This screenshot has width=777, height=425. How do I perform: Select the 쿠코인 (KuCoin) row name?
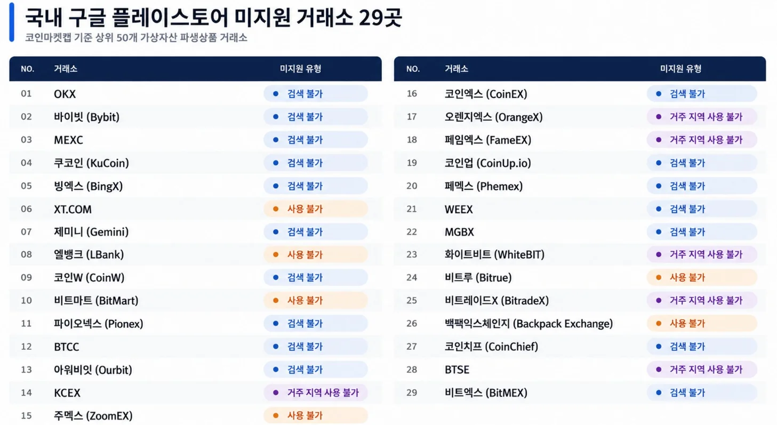(x=91, y=163)
